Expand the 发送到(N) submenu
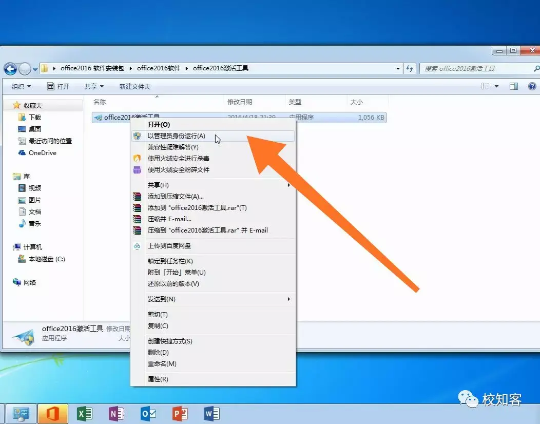 point(213,299)
